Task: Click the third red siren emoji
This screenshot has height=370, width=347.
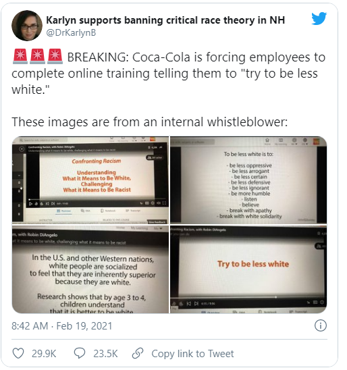Action: point(55,57)
